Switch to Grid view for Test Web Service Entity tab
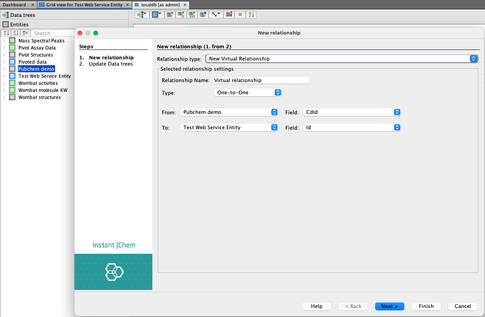The height and width of the screenshot is (317, 485). (x=84, y=5)
